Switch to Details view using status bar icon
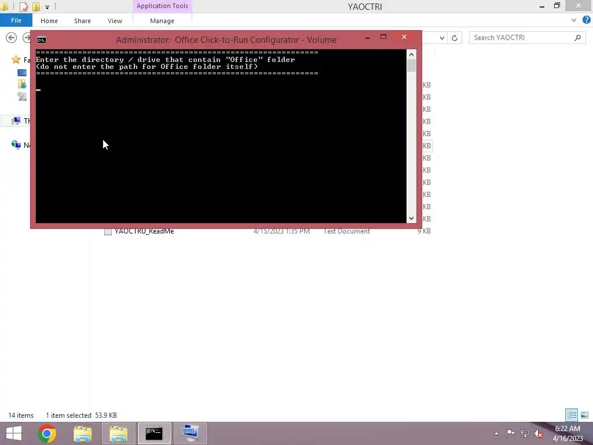593x445 pixels. coord(572,415)
